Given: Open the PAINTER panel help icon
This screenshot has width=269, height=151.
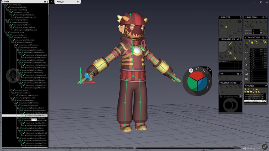Looking at the screenshot, I should point(241,17).
